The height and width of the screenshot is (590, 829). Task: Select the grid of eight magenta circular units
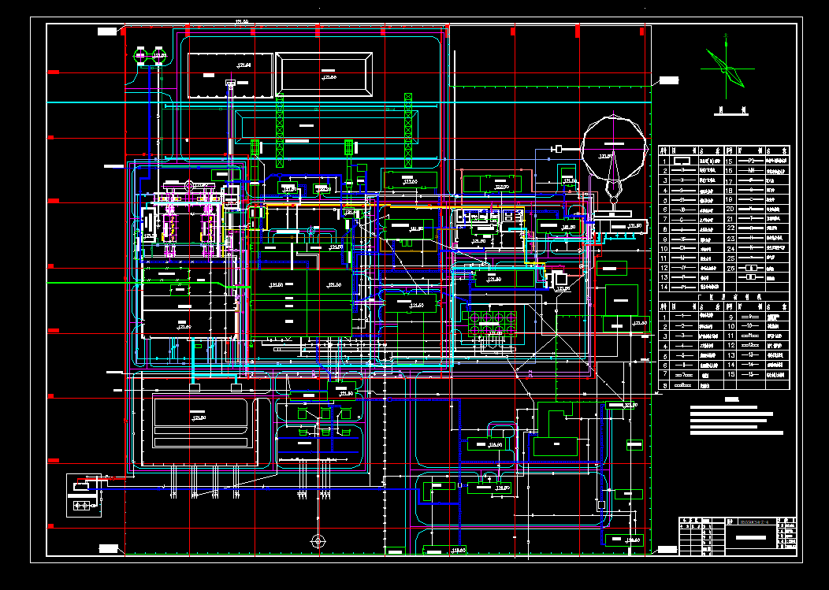coord(493,324)
